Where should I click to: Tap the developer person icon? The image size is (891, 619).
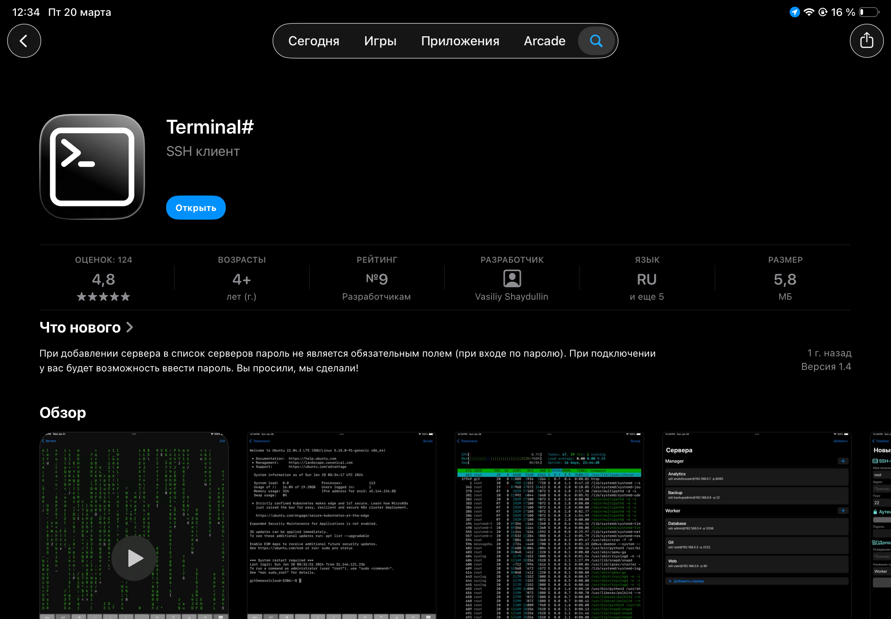512,279
